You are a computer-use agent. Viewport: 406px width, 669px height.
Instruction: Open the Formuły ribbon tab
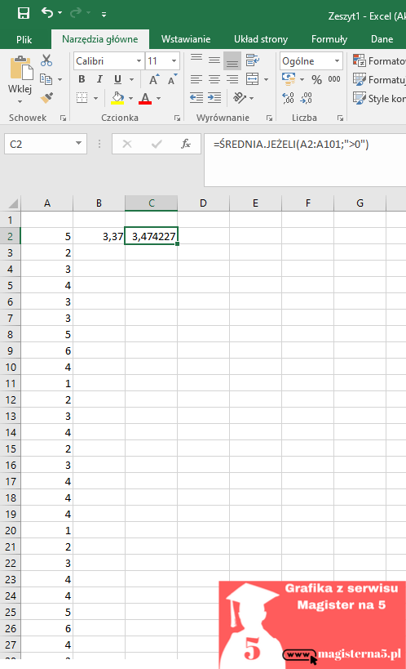pos(329,39)
